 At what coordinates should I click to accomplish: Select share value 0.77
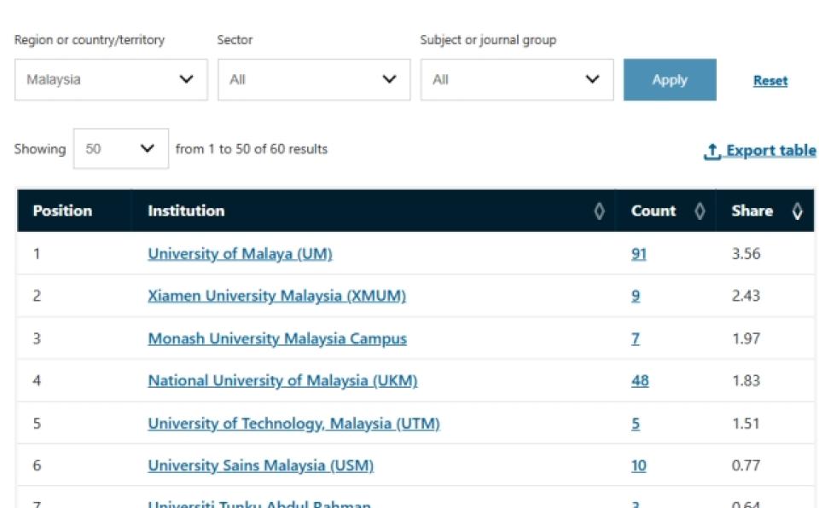coord(746,465)
